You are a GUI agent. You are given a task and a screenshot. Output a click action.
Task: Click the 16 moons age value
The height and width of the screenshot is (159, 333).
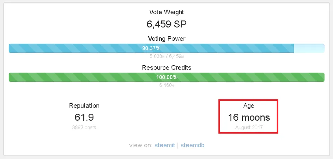[249, 117]
